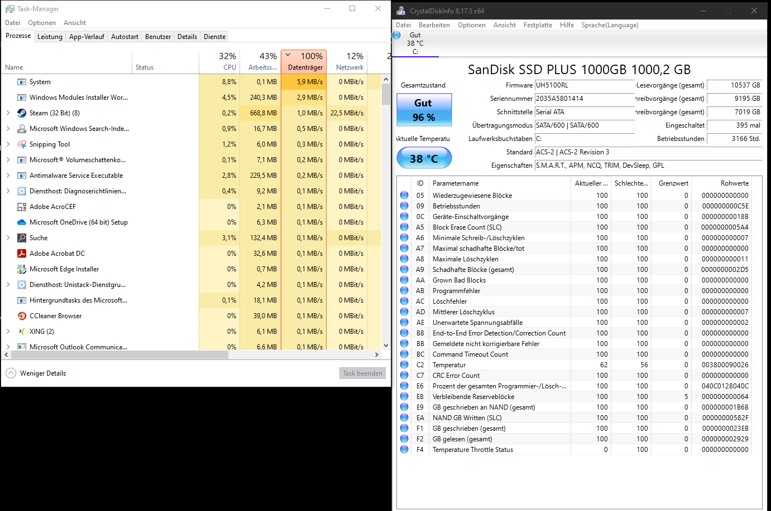Screen dimensions: 771x511
Task: Expand the Snipping Tool process row
Action: pyautogui.click(x=8, y=144)
